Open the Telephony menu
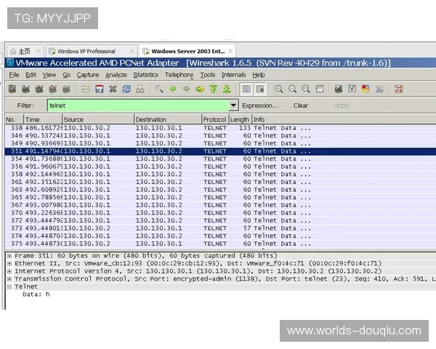436x349 pixels. tap(179, 75)
